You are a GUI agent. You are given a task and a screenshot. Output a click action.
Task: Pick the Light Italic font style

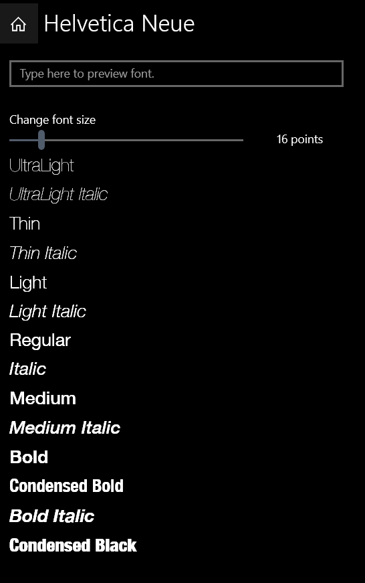click(x=47, y=311)
